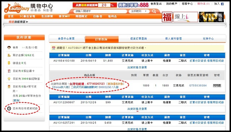Open the 購物車(0) cart link
The height and width of the screenshot is (132, 231).
tap(204, 4)
